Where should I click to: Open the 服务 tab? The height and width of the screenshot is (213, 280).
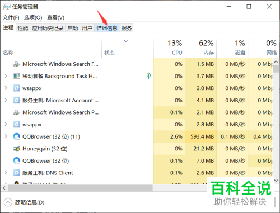pyautogui.click(x=127, y=28)
